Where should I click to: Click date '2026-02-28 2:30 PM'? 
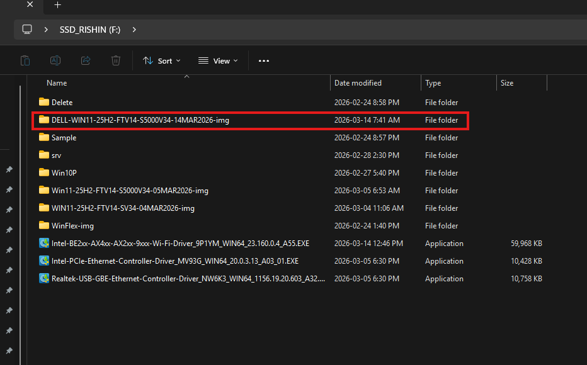pos(367,155)
